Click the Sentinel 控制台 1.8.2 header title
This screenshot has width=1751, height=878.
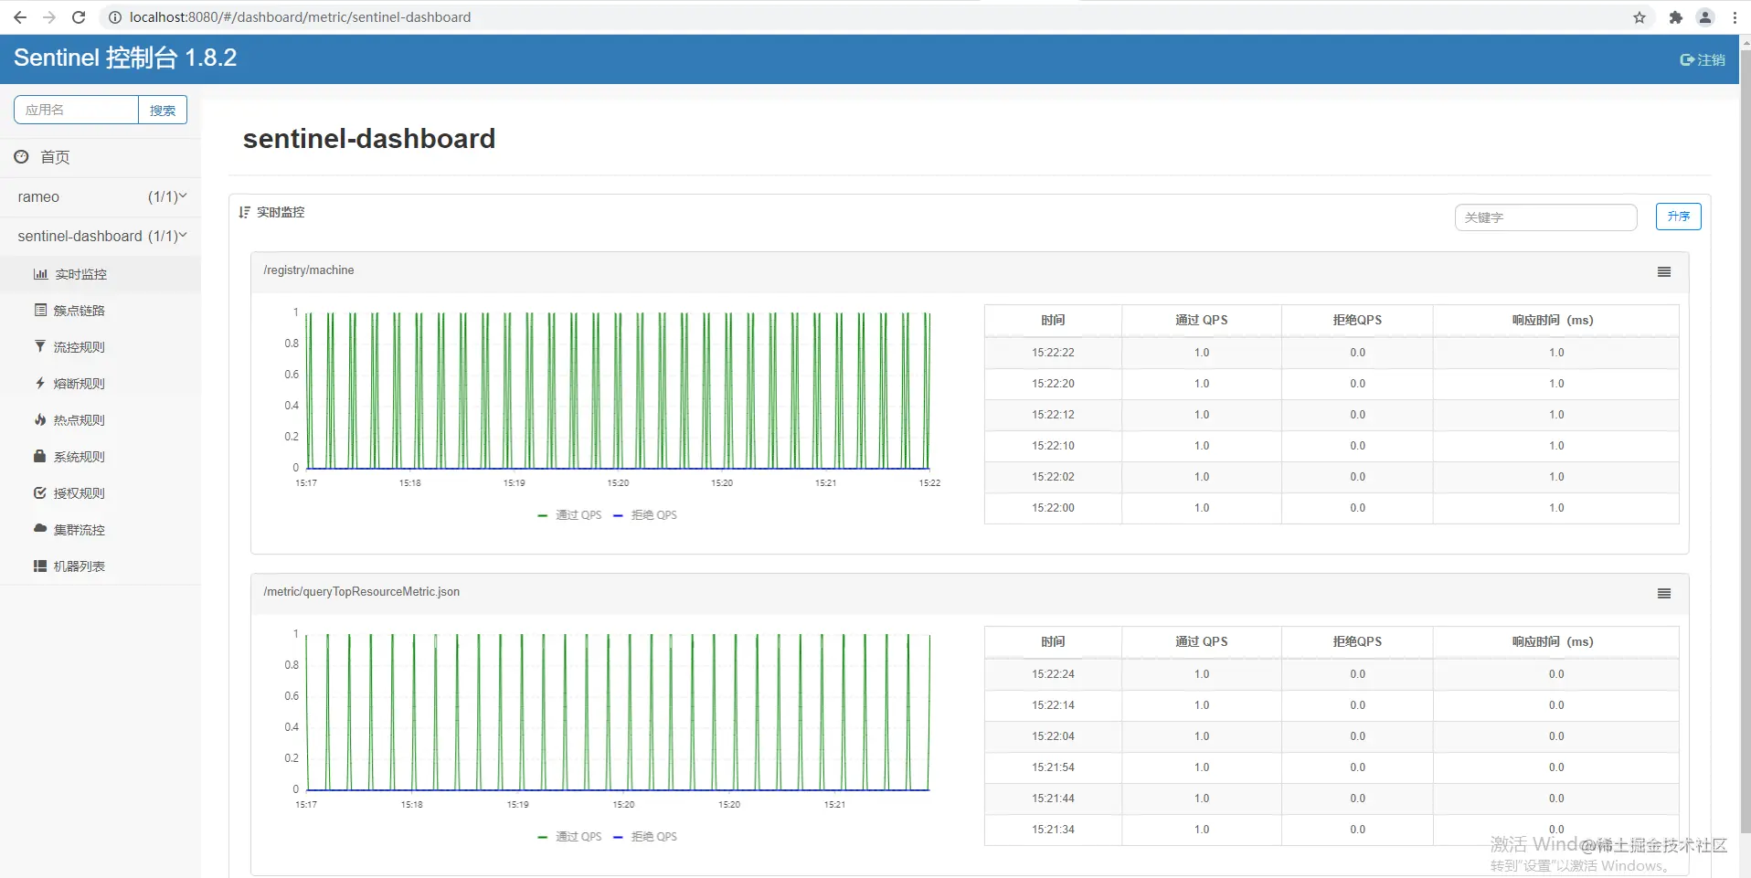[125, 58]
